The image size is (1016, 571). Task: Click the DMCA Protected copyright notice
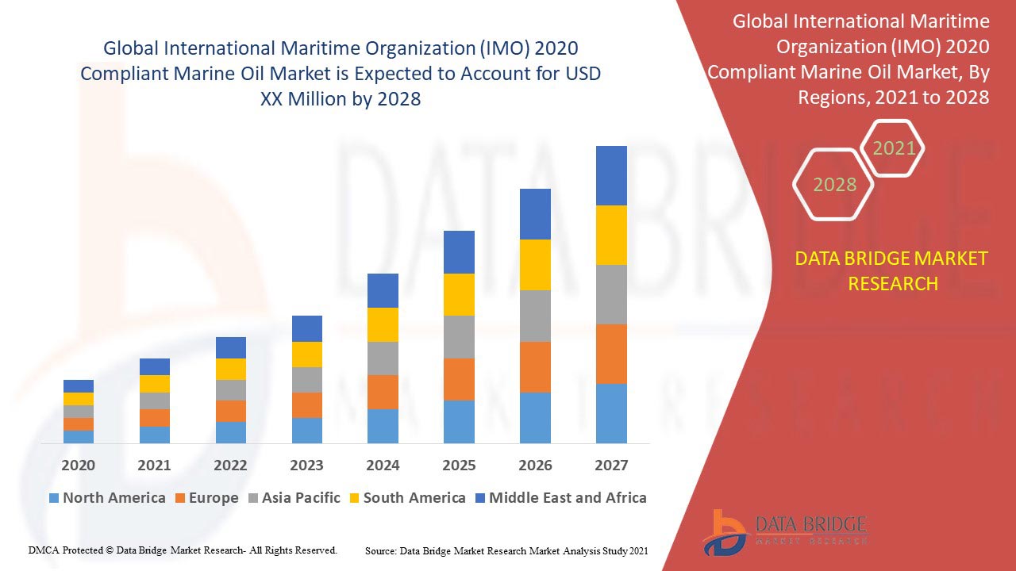tap(183, 550)
